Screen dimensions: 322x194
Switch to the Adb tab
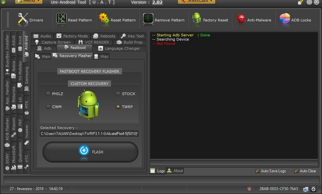tap(44, 48)
